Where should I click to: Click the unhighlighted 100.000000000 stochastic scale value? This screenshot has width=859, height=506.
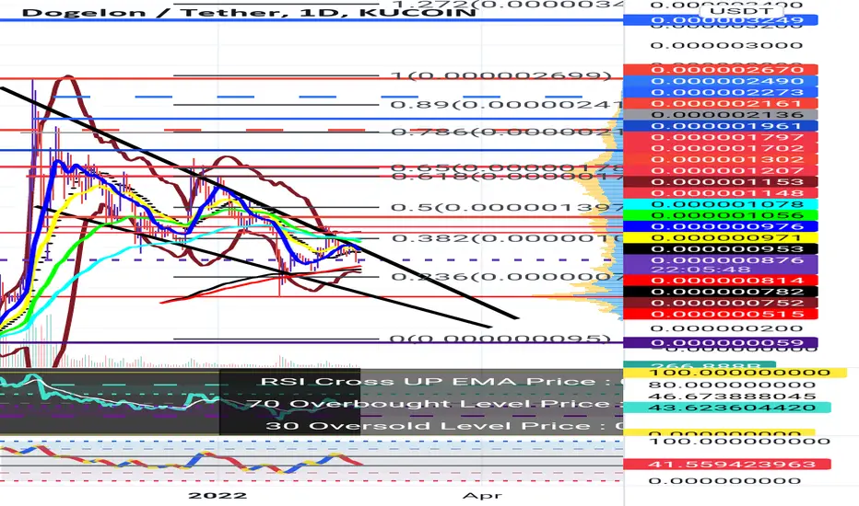(739, 442)
